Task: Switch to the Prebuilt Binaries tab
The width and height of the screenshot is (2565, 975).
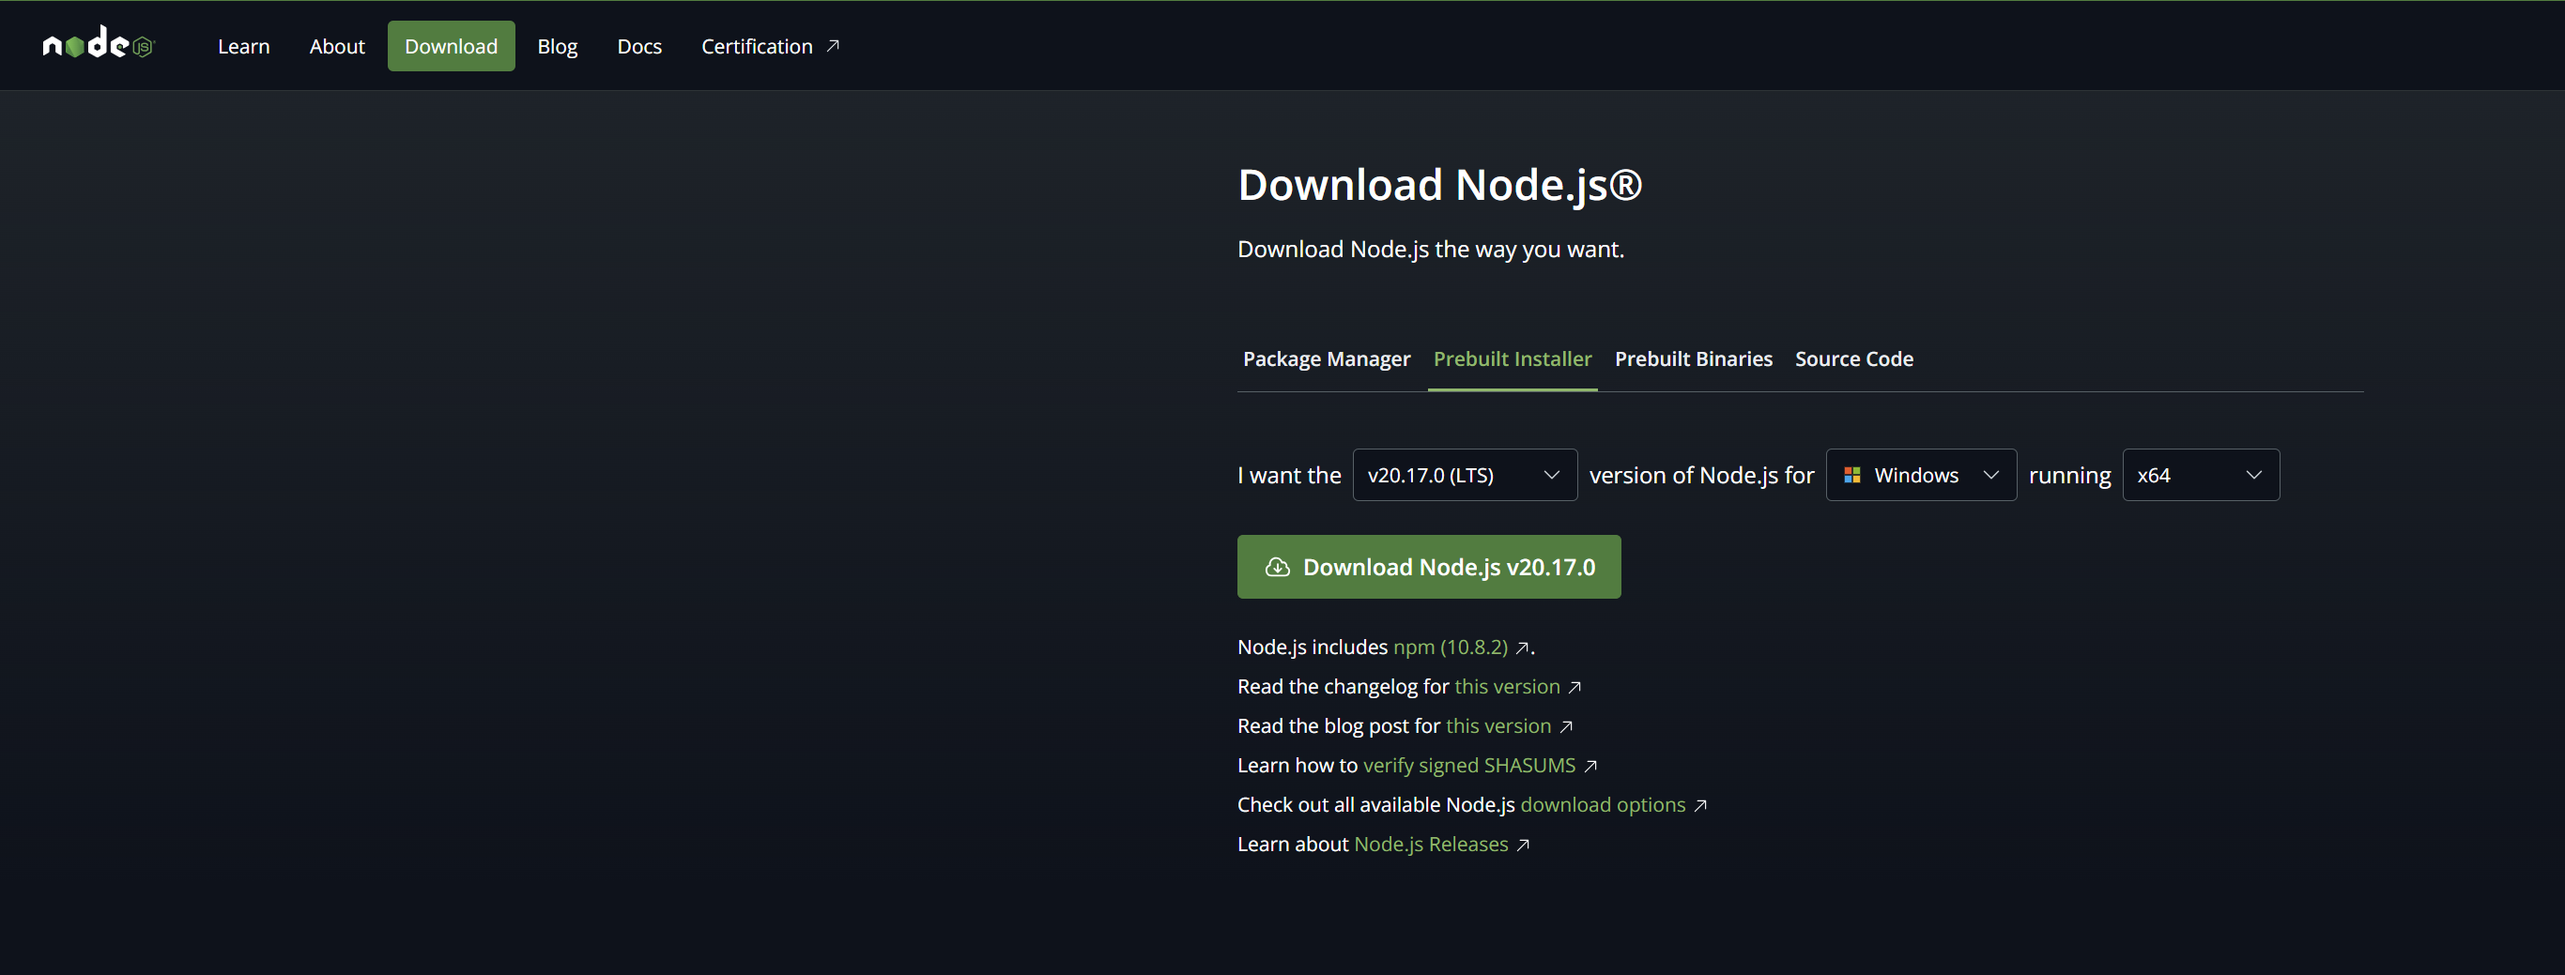Action: pyautogui.click(x=1694, y=359)
